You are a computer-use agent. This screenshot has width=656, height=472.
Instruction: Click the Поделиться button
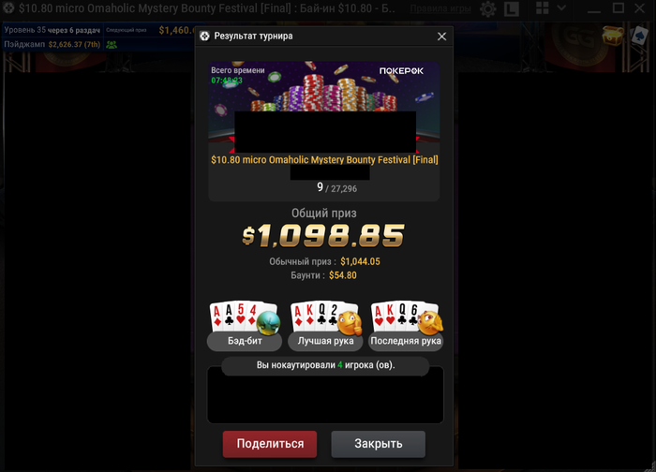click(x=270, y=444)
